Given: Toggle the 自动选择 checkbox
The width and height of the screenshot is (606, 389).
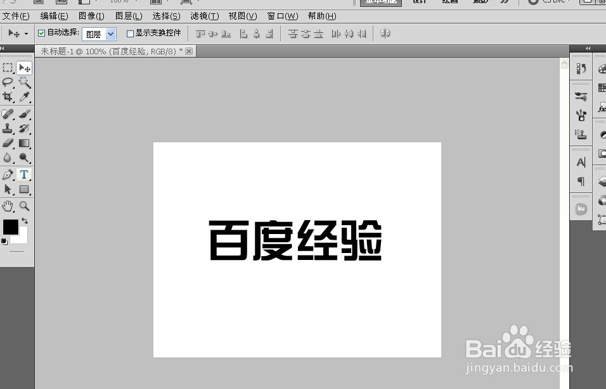Looking at the screenshot, I should pos(41,32).
